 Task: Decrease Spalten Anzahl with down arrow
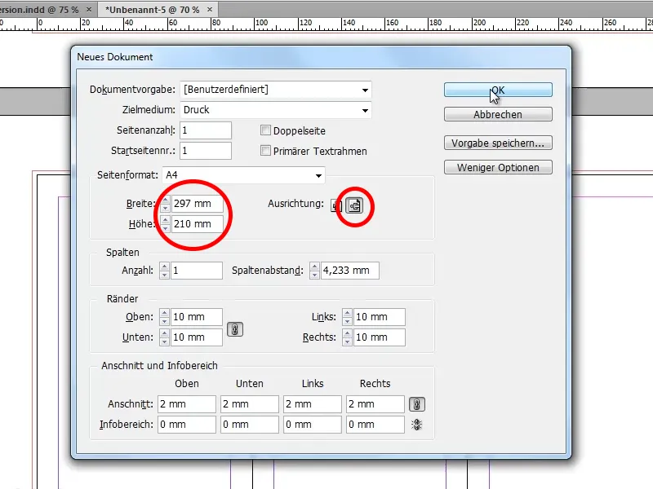(x=165, y=275)
